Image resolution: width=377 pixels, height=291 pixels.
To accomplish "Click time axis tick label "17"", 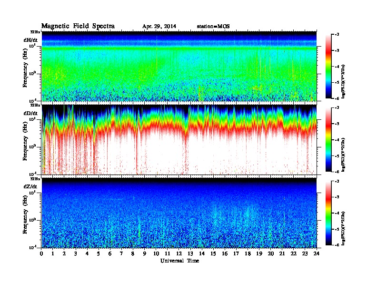I will click(x=237, y=253).
